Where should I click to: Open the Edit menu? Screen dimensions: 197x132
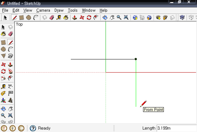coord(16,10)
